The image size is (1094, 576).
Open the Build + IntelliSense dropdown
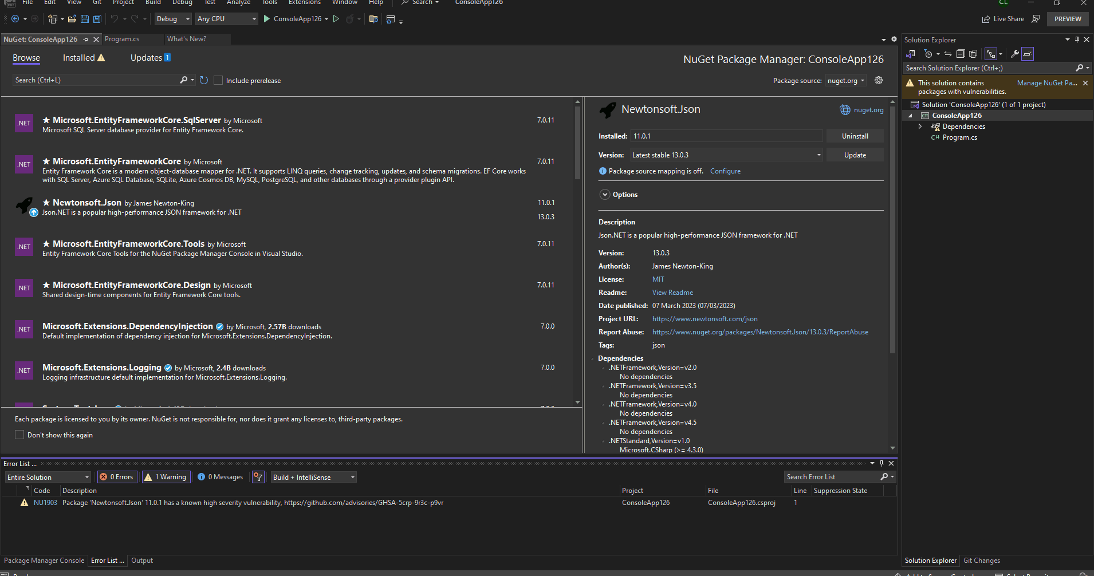coord(313,477)
